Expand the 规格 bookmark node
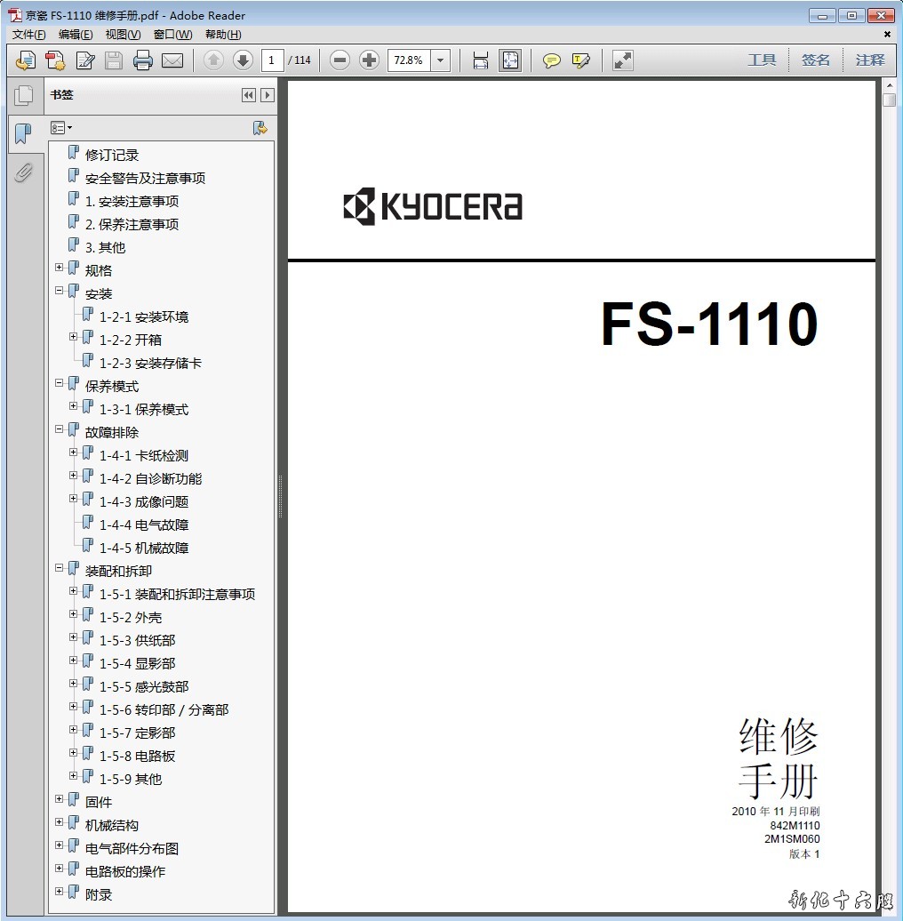This screenshot has width=903, height=921. coord(60,268)
